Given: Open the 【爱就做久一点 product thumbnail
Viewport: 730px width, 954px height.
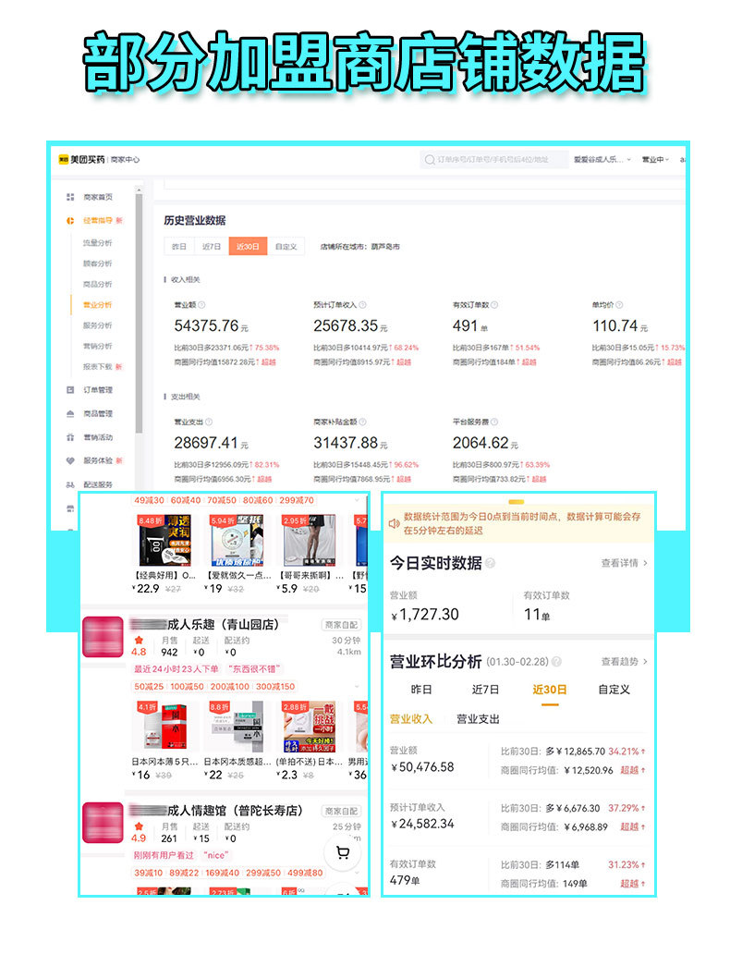Looking at the screenshot, I should 236,540.
